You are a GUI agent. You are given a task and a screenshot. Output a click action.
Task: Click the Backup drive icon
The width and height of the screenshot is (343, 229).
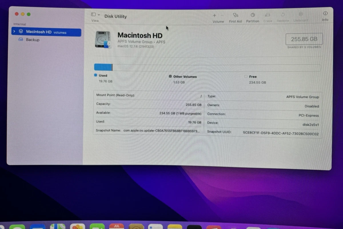21,39
